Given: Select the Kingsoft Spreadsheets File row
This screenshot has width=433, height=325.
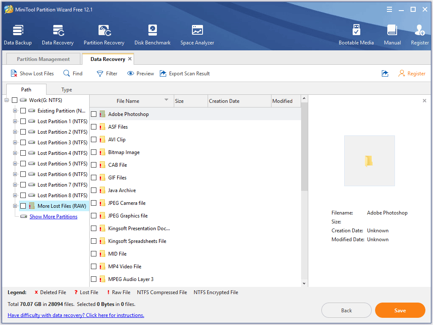Looking at the screenshot, I should point(195,241).
